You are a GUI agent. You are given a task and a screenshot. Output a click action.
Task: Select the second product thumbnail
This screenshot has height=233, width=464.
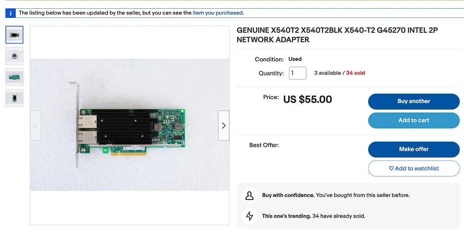pos(15,56)
